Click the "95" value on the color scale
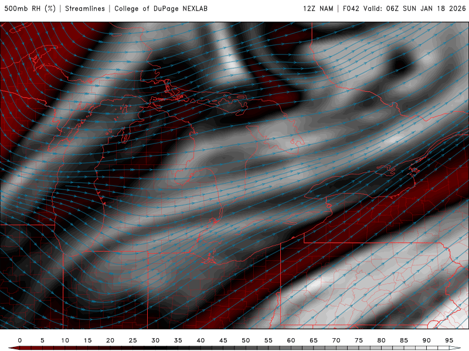 (449, 340)
